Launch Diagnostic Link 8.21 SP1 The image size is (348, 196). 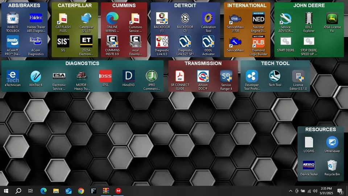tap(185, 46)
